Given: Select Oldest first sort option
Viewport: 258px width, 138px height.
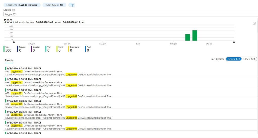Looking at the screenshot, I should click(x=249, y=59).
